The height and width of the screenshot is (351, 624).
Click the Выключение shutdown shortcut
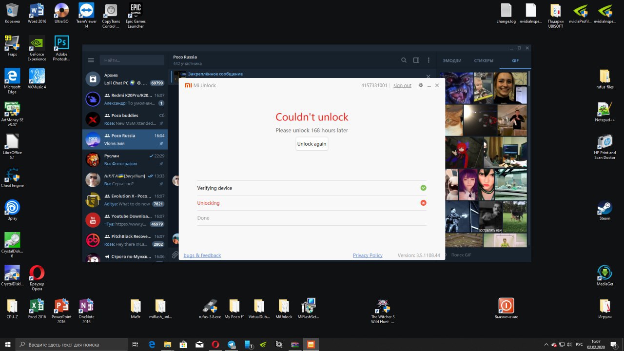point(506,309)
